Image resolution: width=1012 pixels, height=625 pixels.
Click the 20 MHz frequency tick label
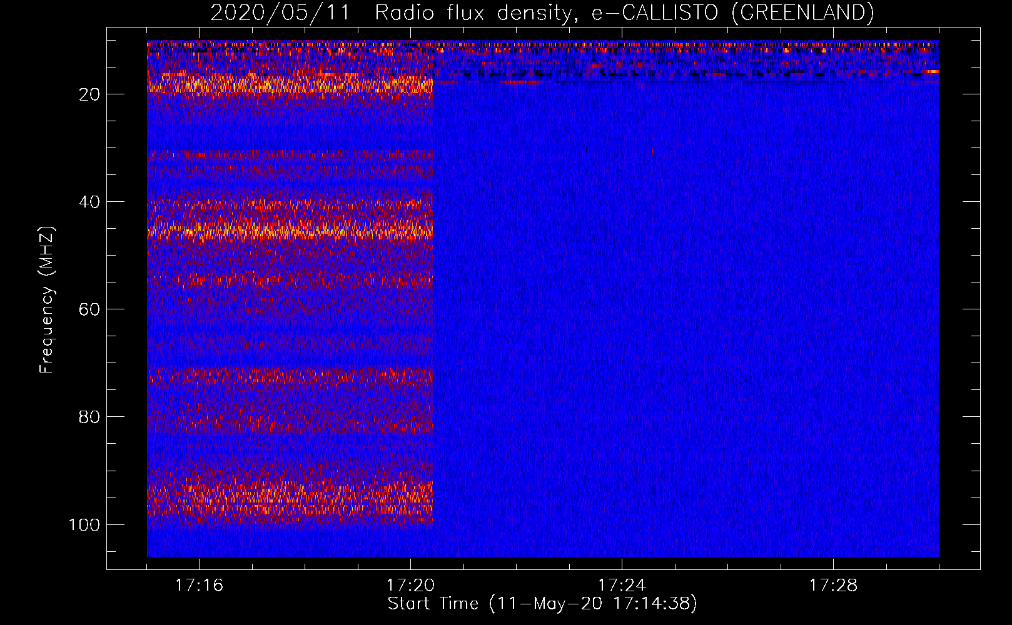pyautogui.click(x=89, y=94)
